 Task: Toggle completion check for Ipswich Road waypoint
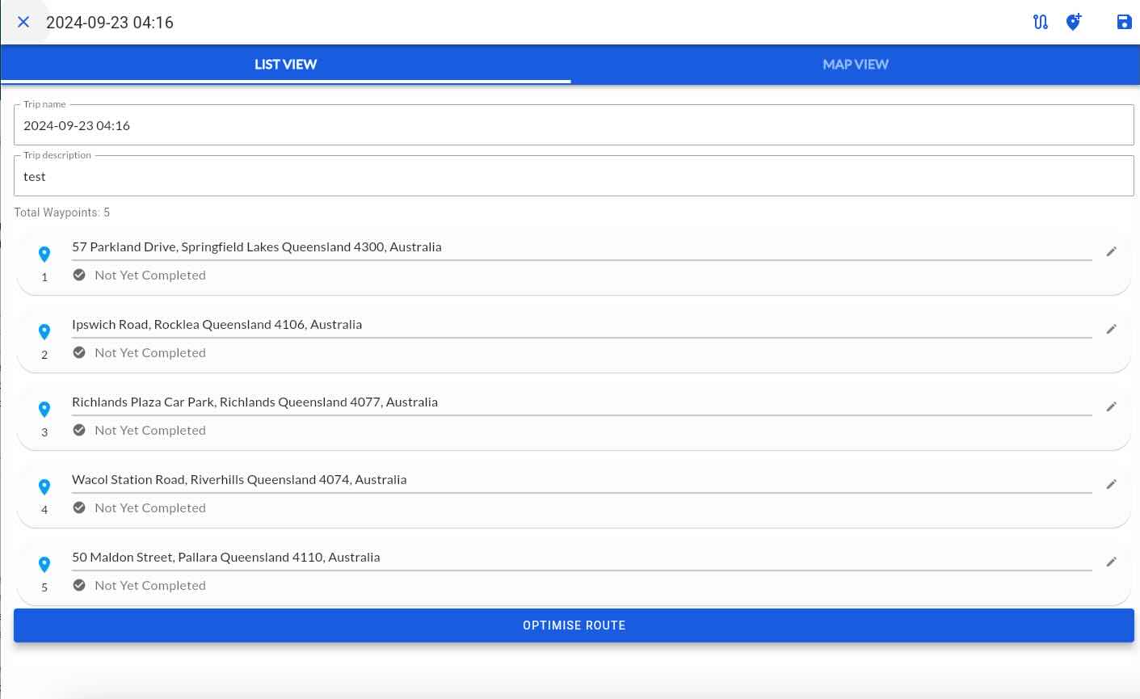coord(79,352)
